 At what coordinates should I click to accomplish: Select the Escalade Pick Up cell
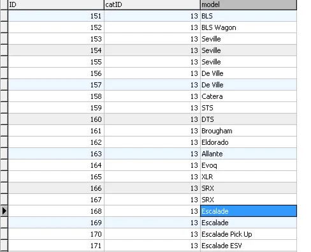(249, 234)
